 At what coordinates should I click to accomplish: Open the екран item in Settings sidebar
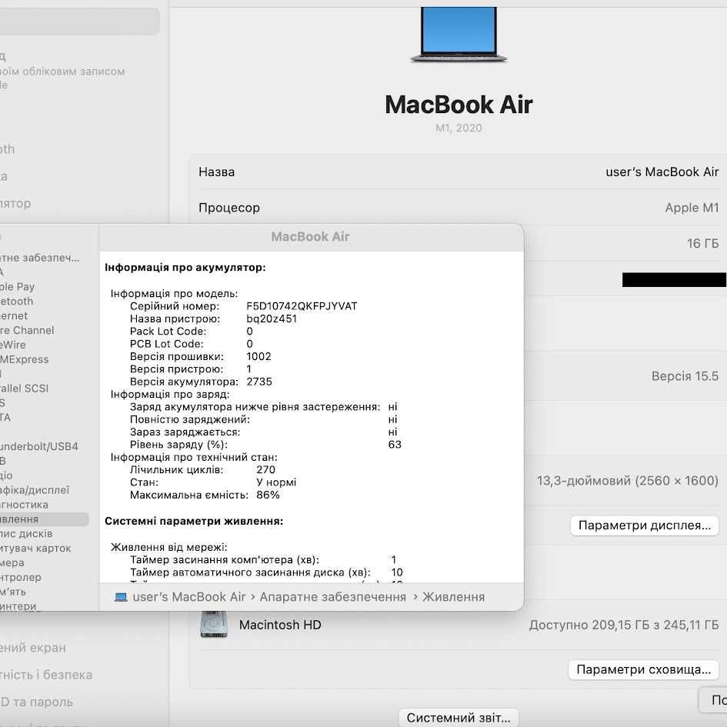[33, 648]
